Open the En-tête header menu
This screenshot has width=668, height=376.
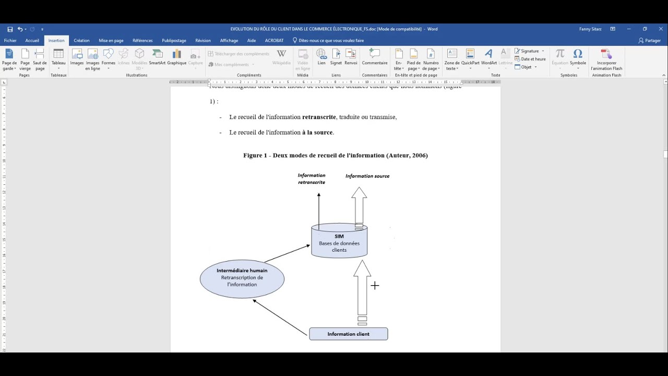pyautogui.click(x=399, y=60)
